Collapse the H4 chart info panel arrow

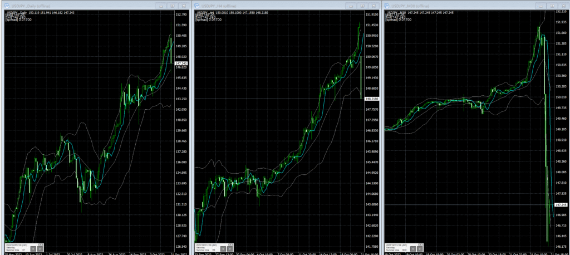coord(231,244)
